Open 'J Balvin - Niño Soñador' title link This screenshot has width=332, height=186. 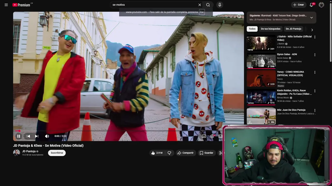(x=294, y=38)
